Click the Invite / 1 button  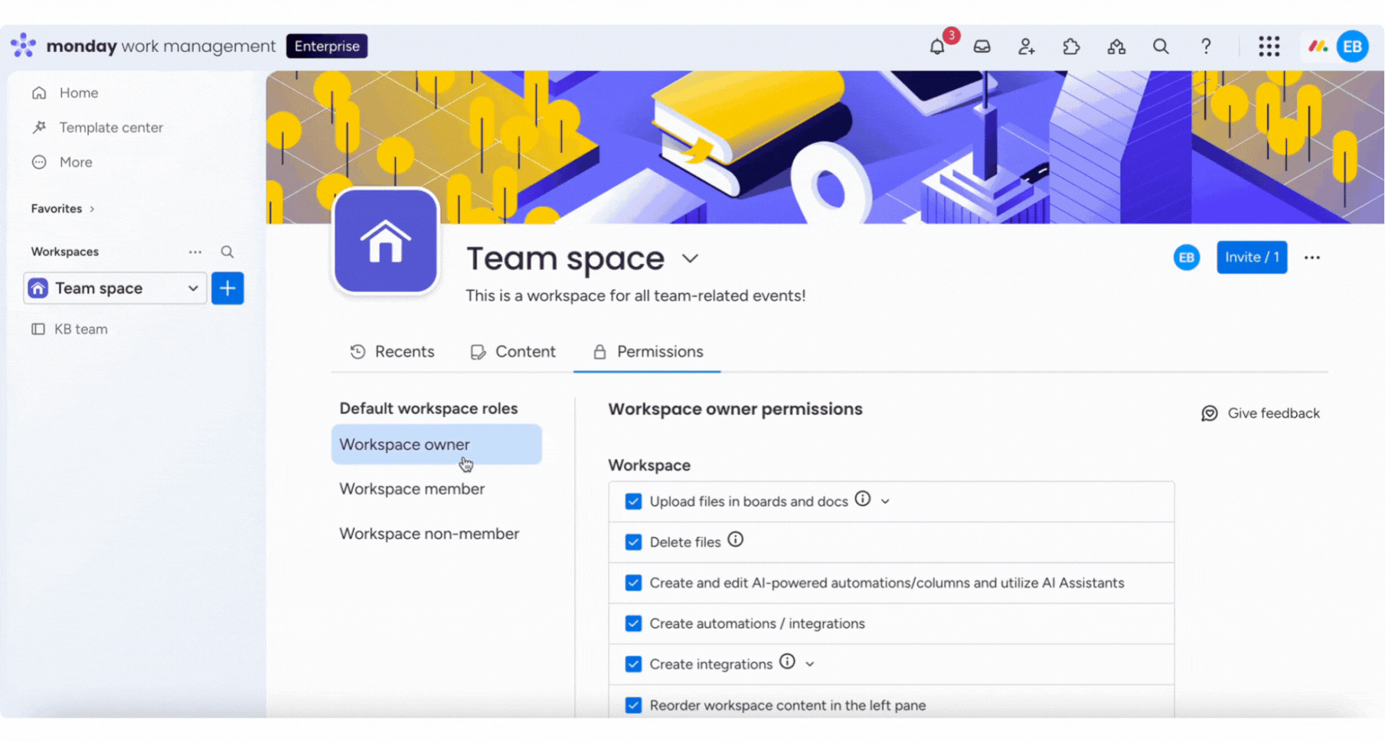tap(1252, 258)
